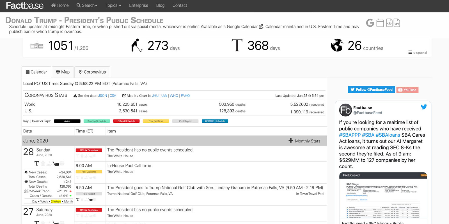Expand Monthly Stats for June 2020
The image size is (449, 224).
pyautogui.click(x=304, y=141)
